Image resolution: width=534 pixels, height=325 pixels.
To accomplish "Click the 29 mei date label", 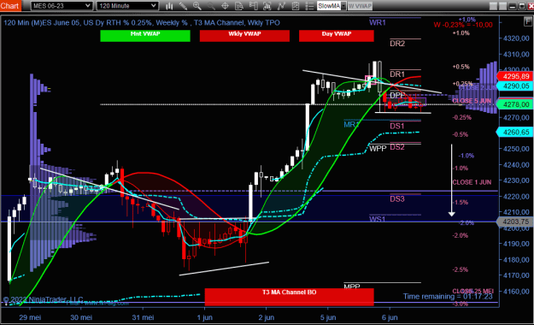I will [x=30, y=317].
